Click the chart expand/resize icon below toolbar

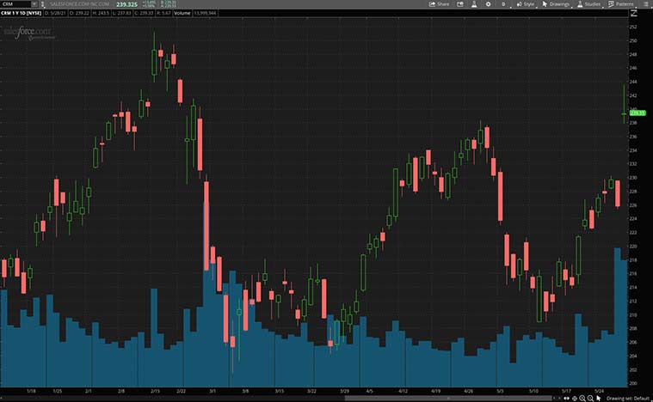[x=634, y=13]
